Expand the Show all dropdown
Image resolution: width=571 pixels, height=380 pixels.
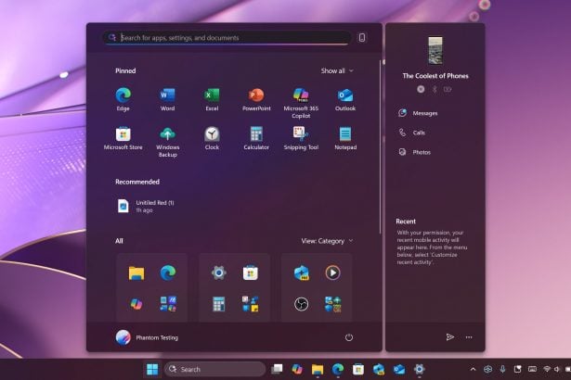337,71
